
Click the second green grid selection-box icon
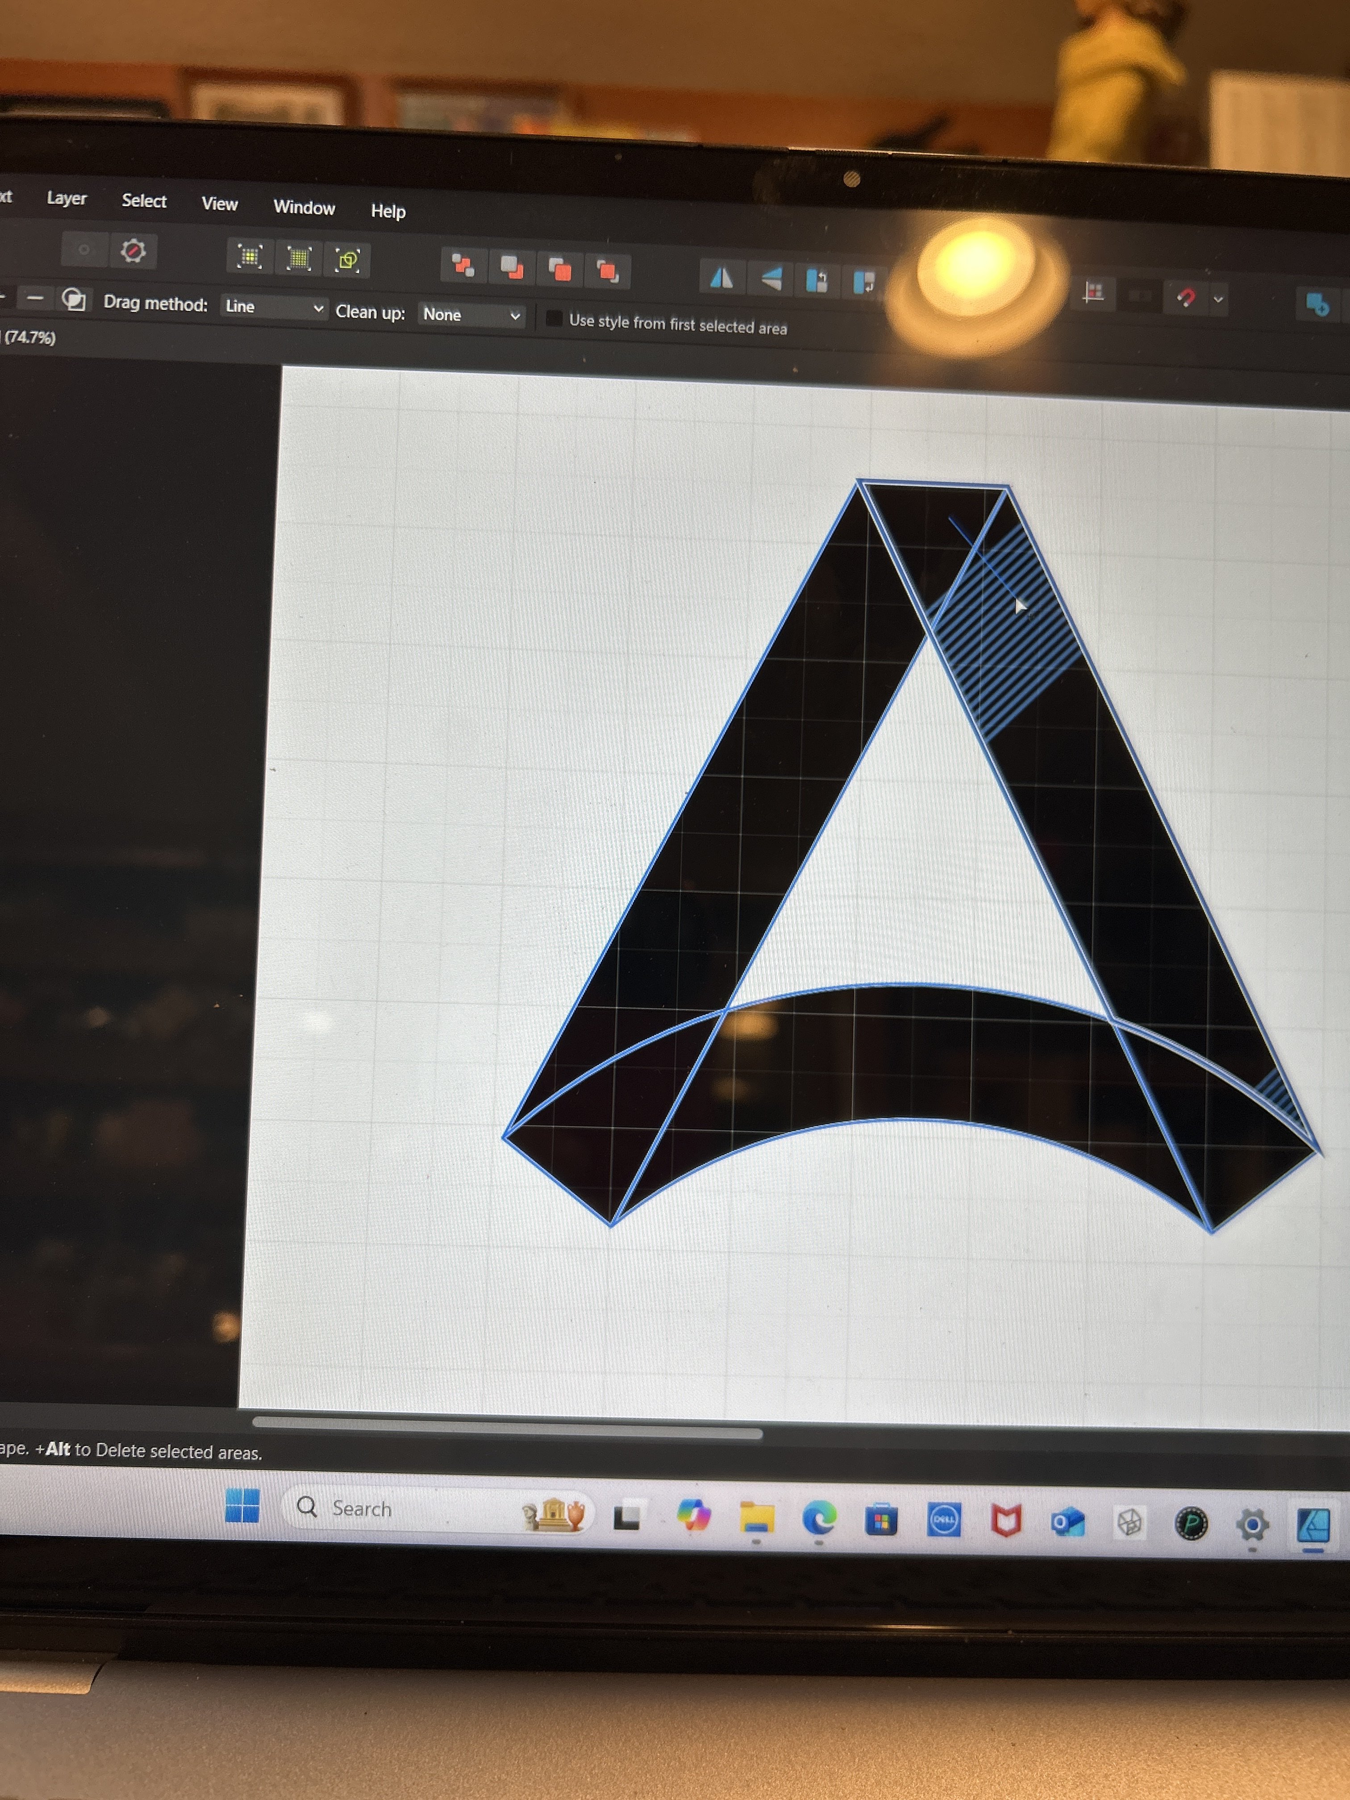(299, 259)
